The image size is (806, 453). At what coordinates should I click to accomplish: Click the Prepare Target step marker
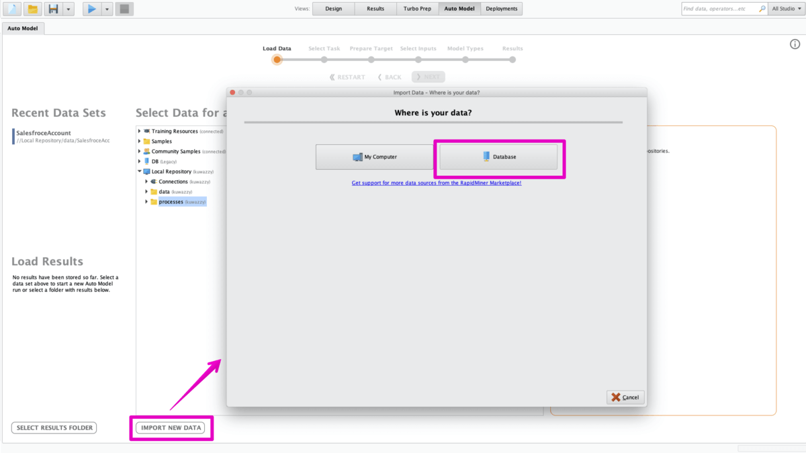pos(371,59)
